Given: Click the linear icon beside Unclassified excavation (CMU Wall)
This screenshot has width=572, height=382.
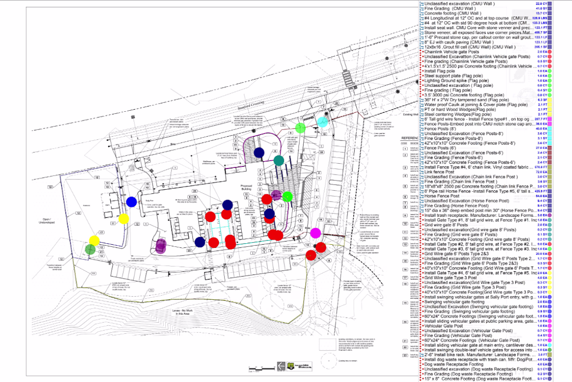Looking at the screenshot, I should (422, 4).
